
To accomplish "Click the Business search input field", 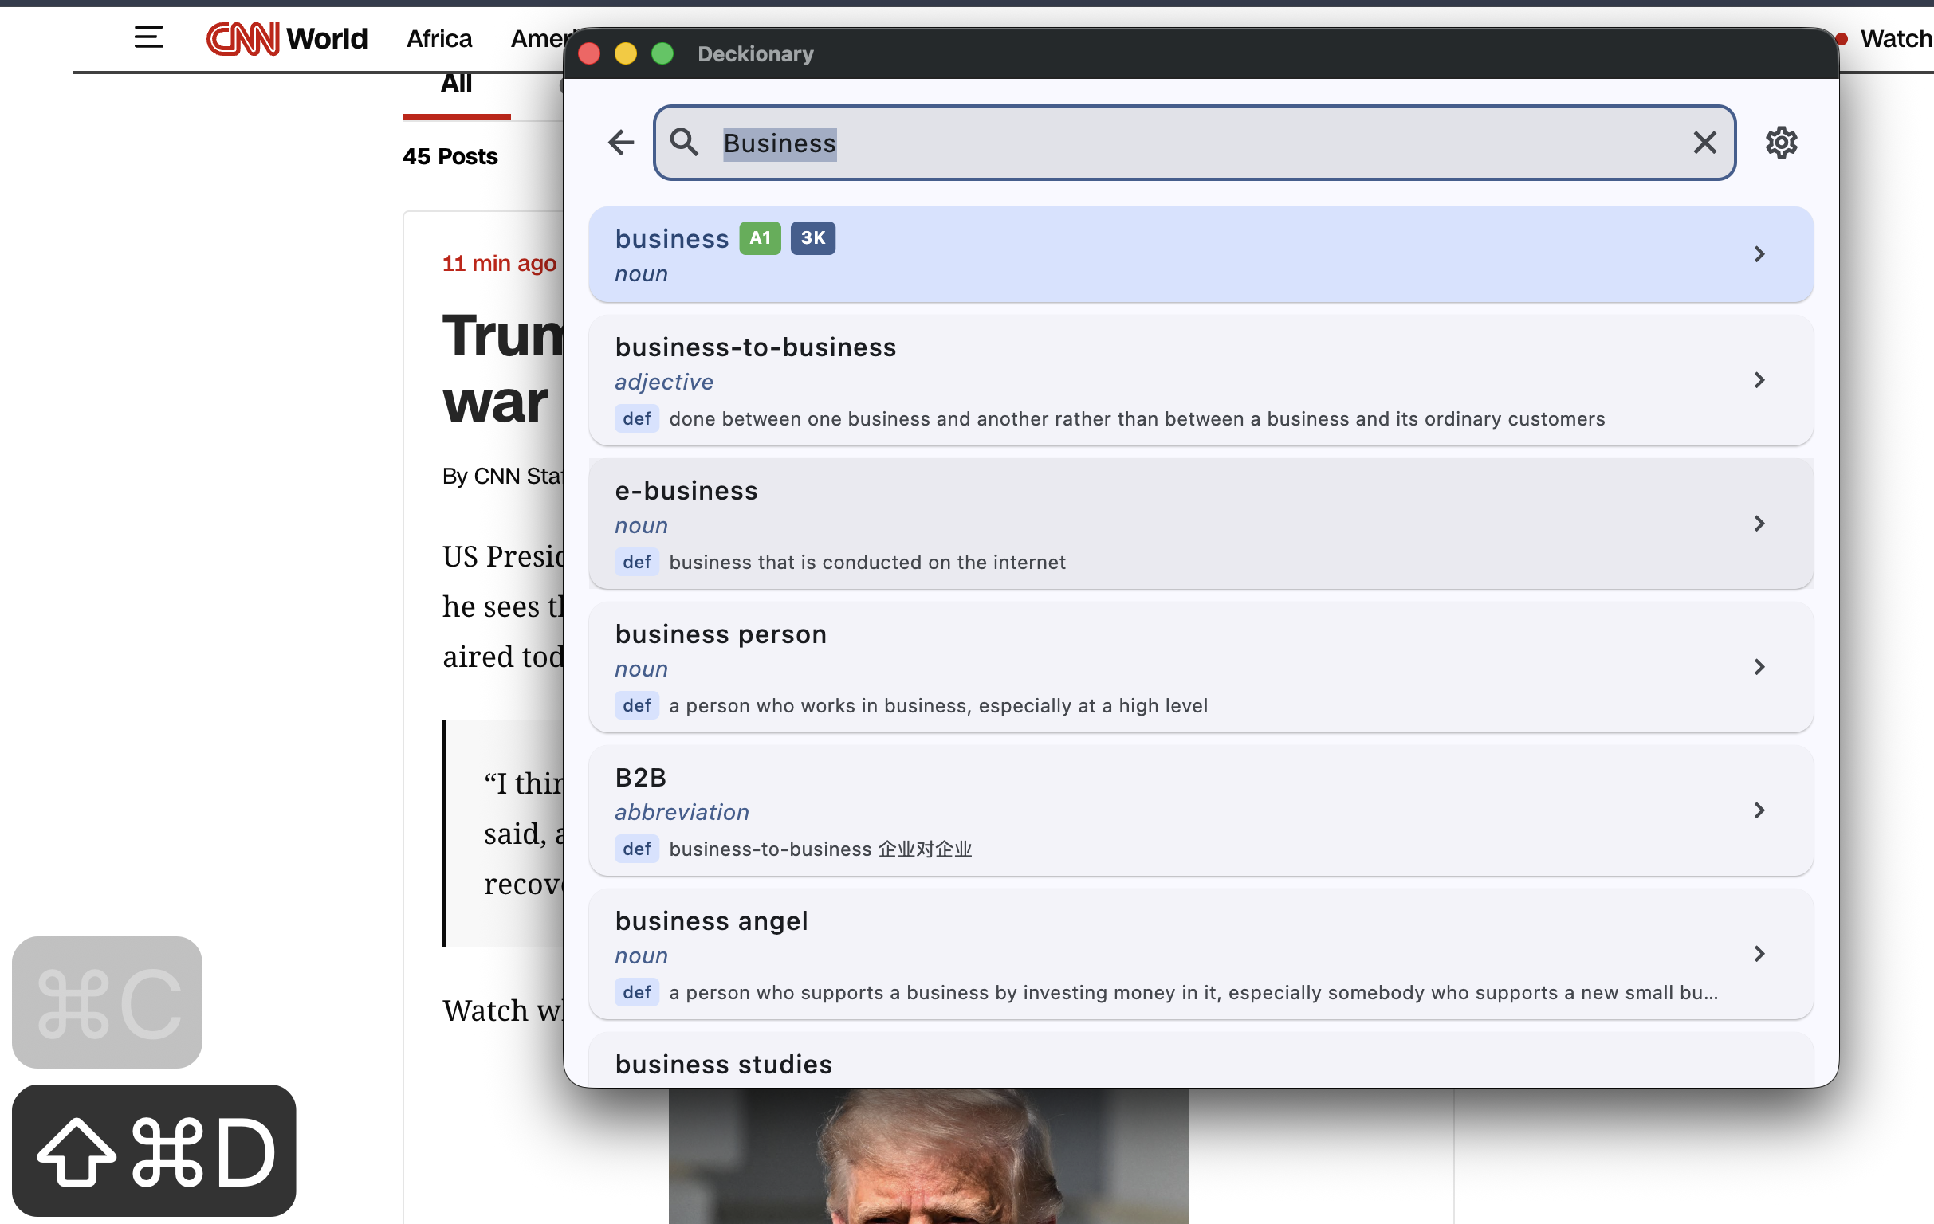I will [1194, 143].
